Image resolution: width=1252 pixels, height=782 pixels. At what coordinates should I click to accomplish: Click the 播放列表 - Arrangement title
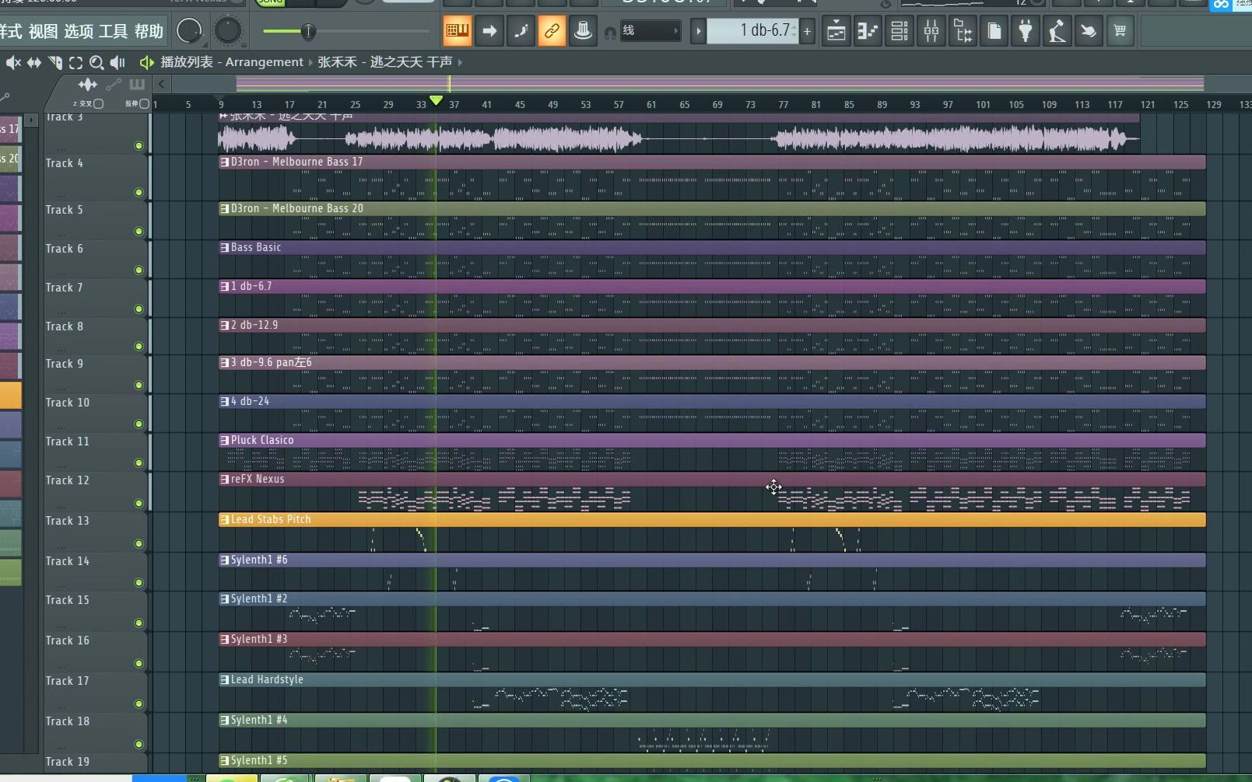coord(232,62)
